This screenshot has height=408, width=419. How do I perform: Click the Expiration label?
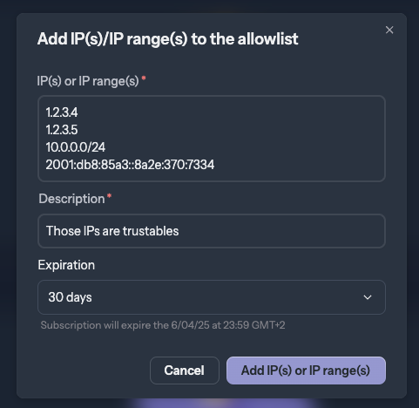point(66,265)
